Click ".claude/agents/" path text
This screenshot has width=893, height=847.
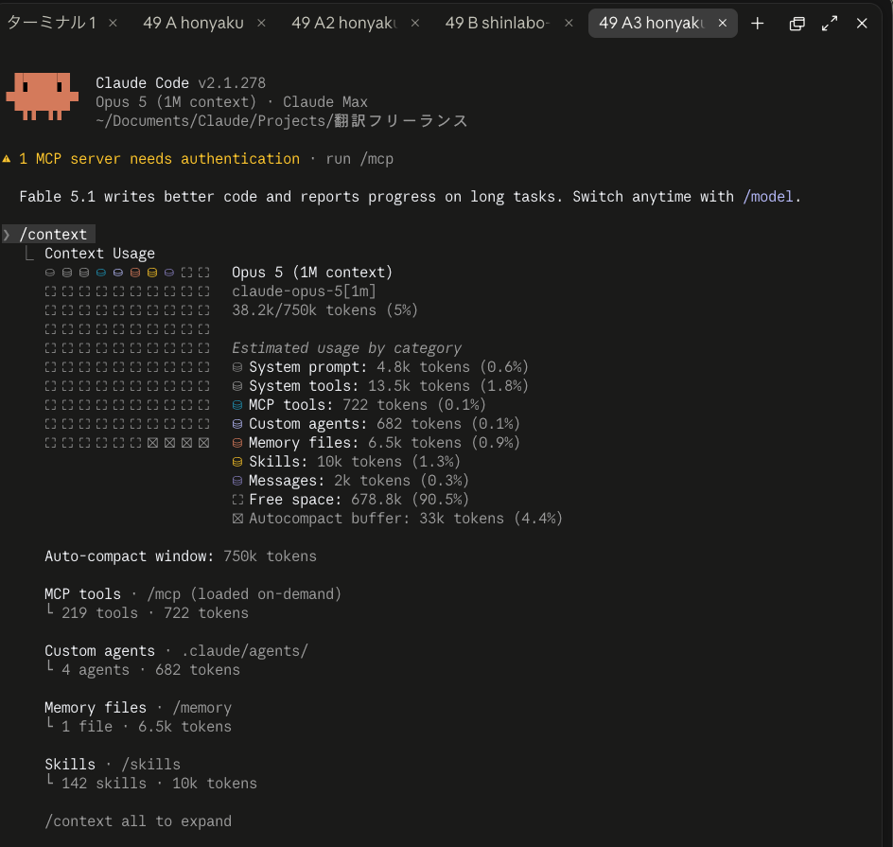pyautogui.click(x=244, y=650)
